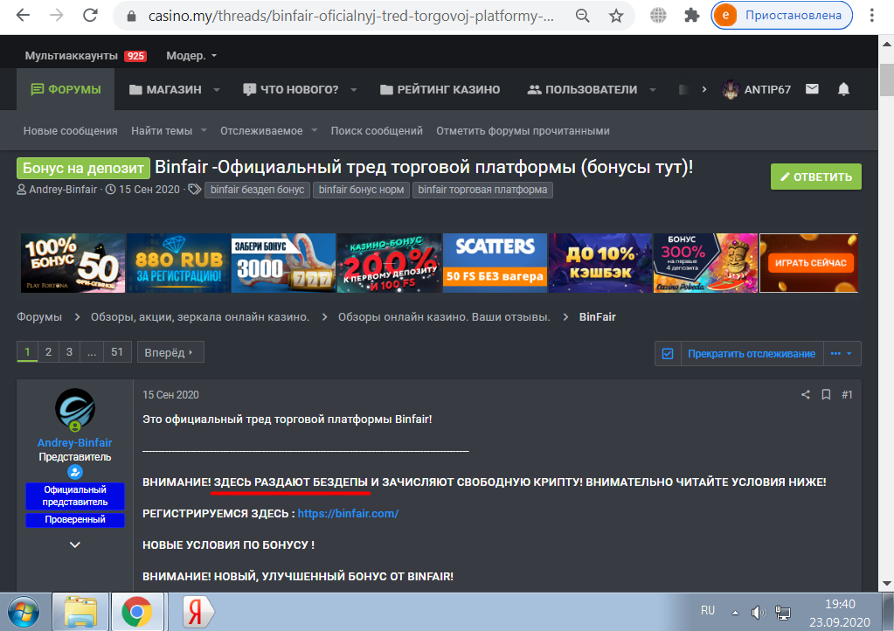Open breadcrumb Обзоры, акции, зеркала онлайн казино.
Image resolution: width=894 pixels, height=631 pixels.
point(200,317)
